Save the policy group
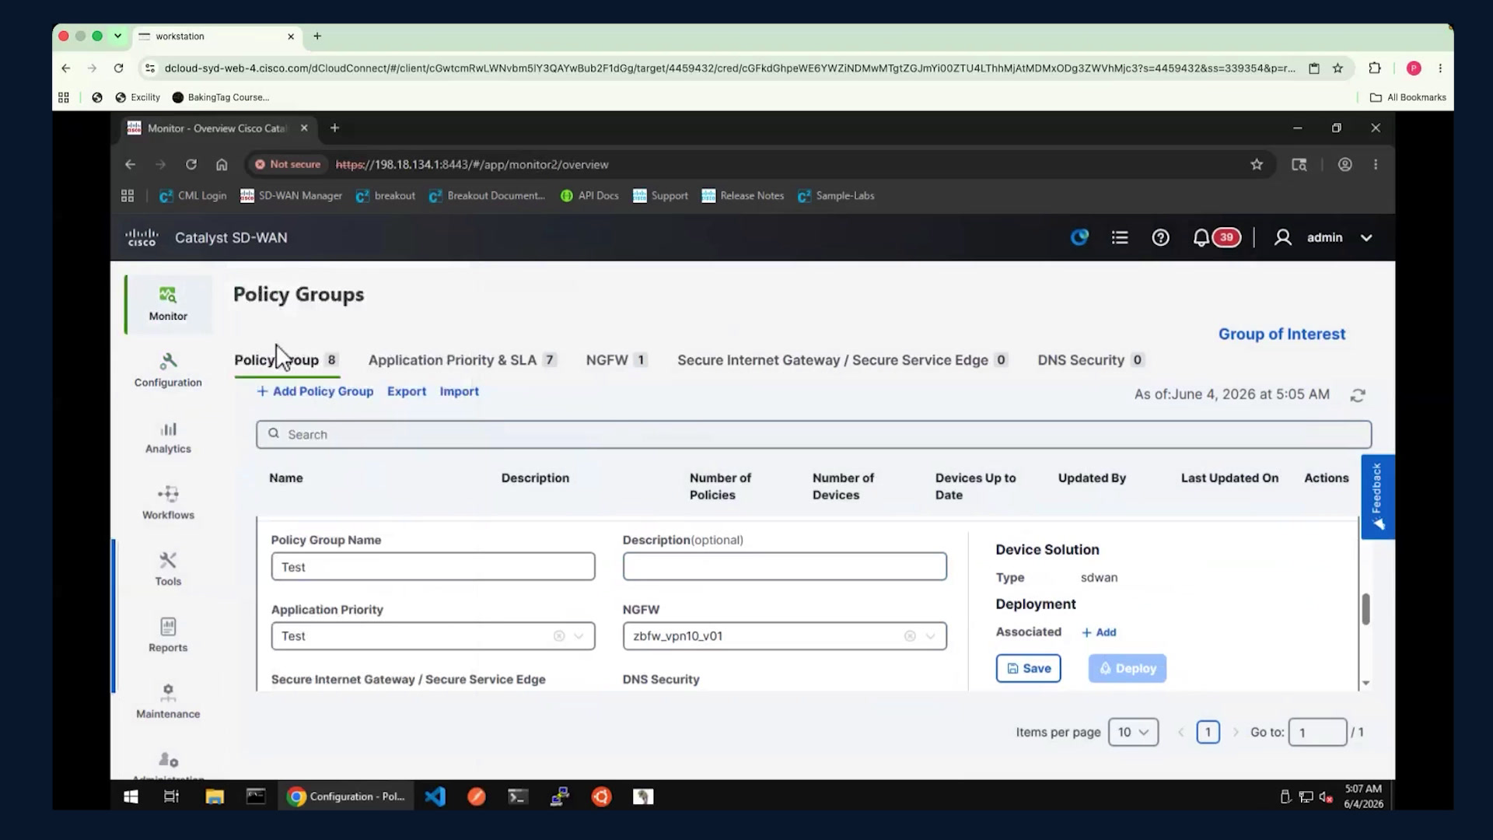This screenshot has width=1493, height=840. [x=1028, y=668]
